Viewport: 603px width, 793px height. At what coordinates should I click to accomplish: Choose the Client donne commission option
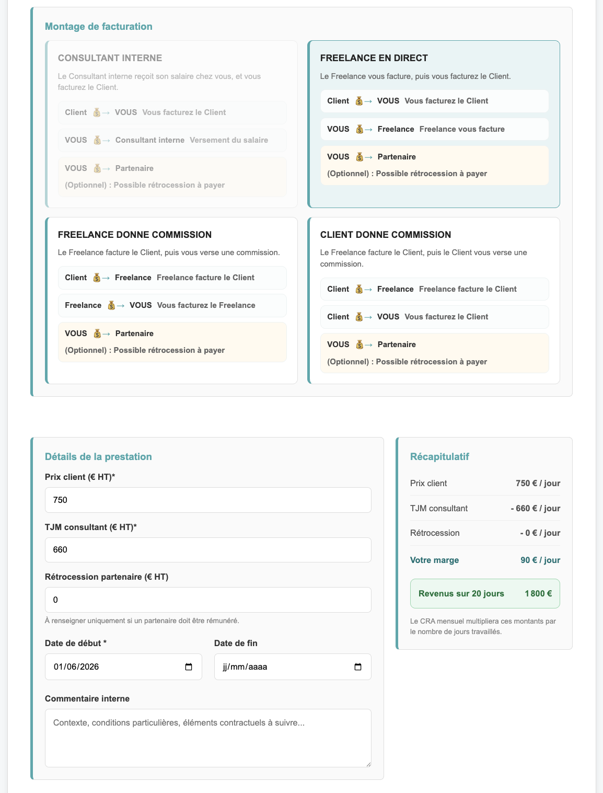434,301
